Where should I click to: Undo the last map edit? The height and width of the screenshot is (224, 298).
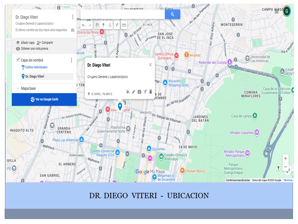coord(83,25)
